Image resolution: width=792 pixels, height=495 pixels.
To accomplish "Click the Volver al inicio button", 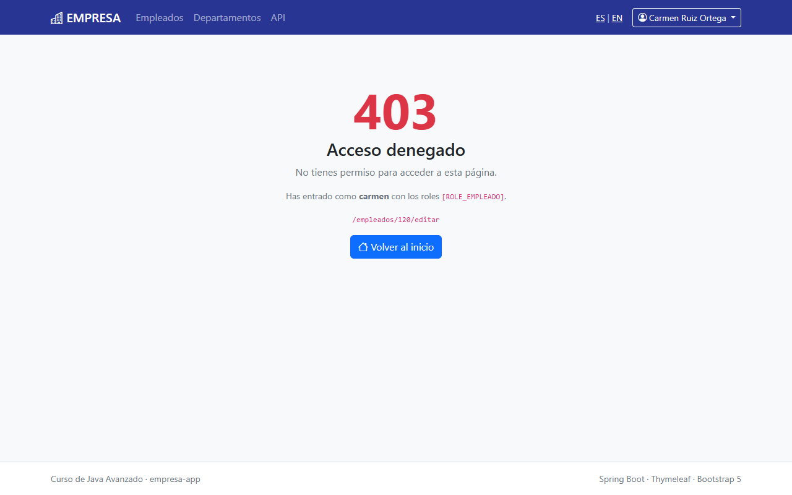I will [x=396, y=247].
